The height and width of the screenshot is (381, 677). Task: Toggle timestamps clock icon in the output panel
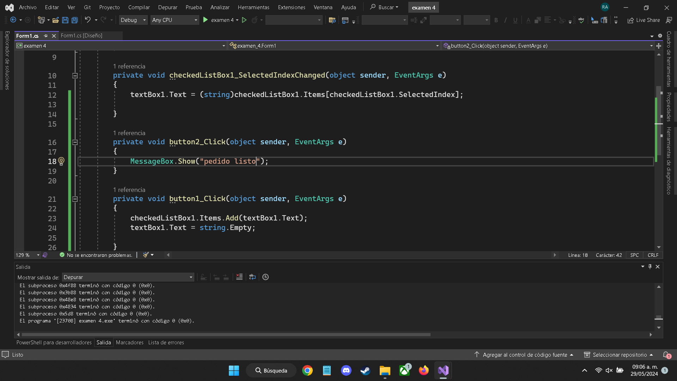[x=266, y=277]
